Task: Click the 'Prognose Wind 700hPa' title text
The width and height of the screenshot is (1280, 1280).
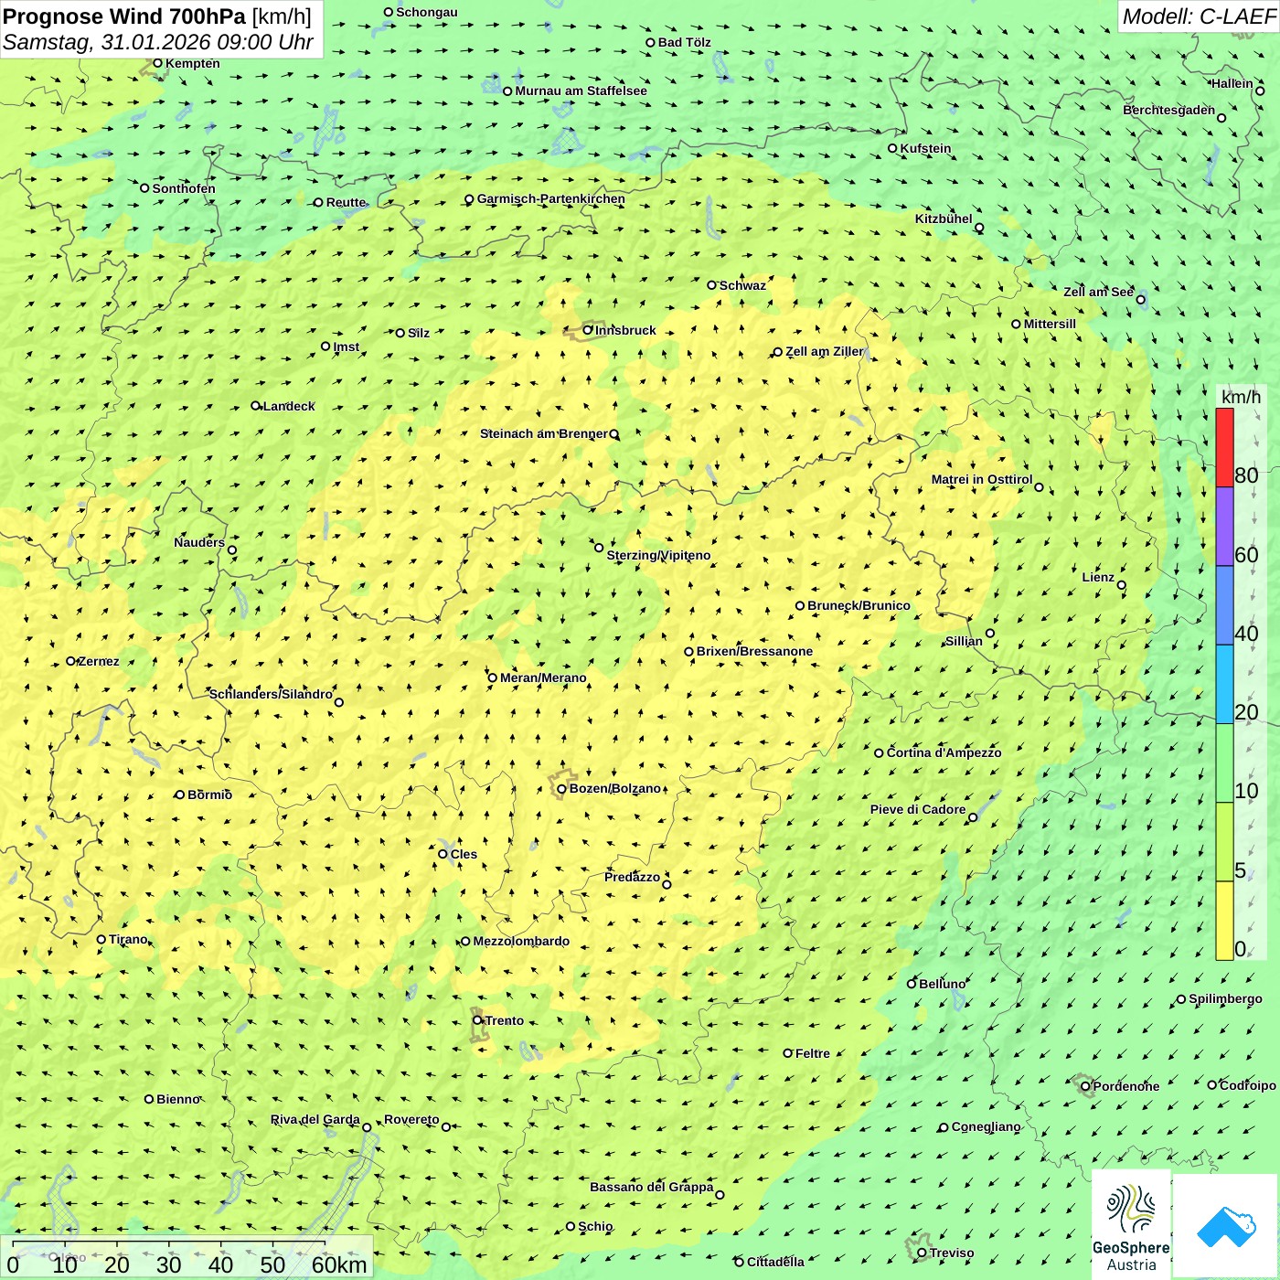Action: coord(124,16)
